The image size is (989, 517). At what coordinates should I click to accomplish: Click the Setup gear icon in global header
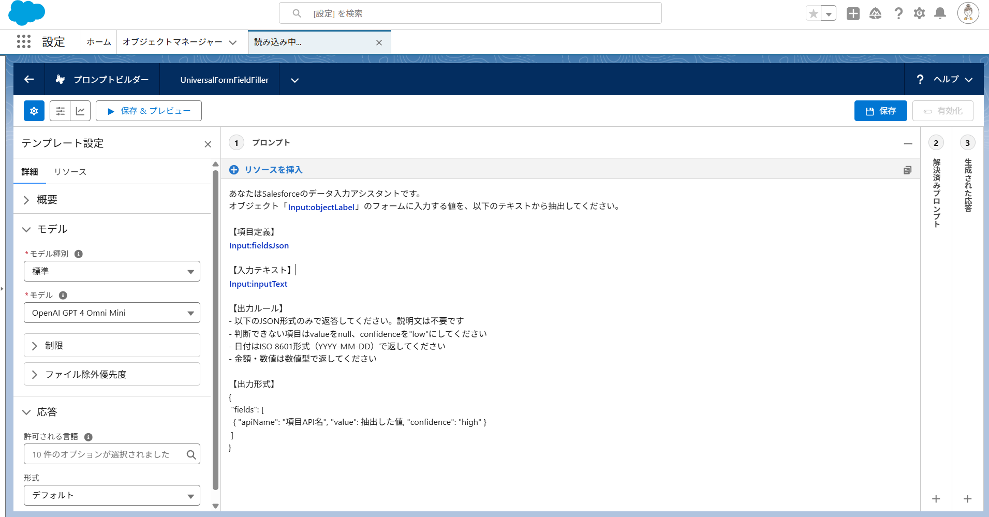[x=919, y=13]
